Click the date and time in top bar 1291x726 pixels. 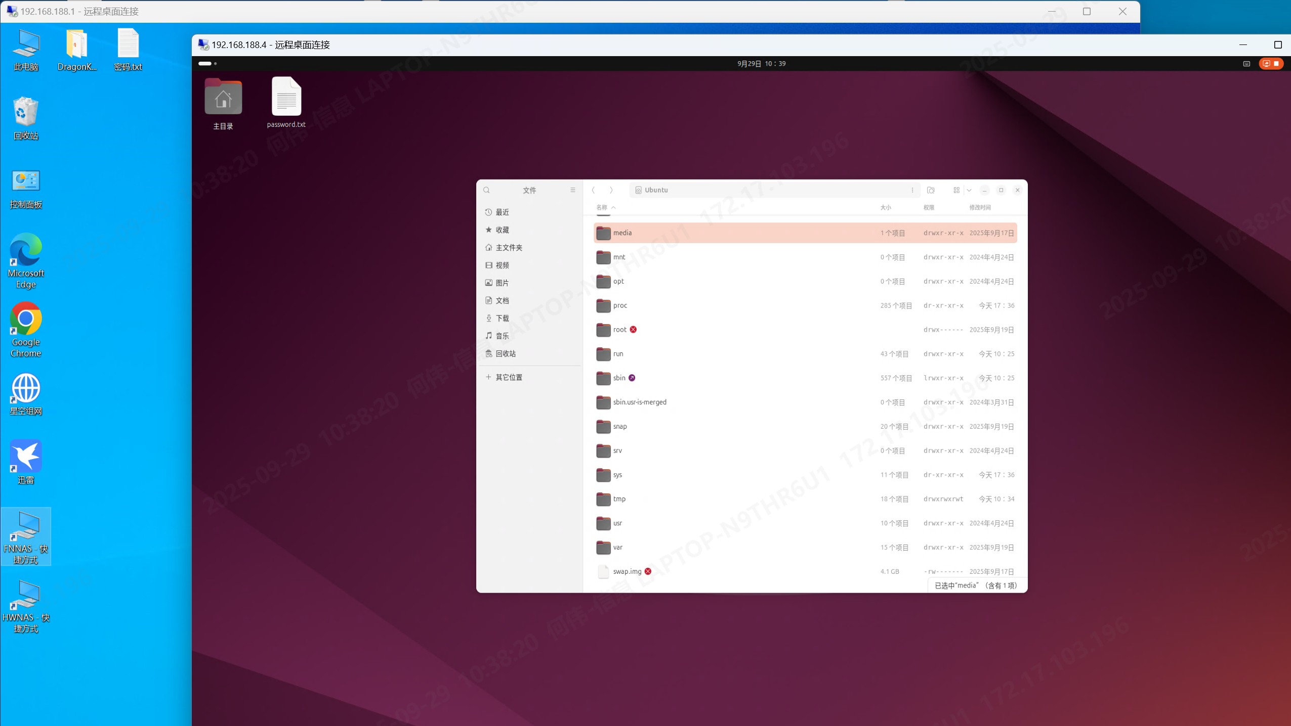pos(761,64)
